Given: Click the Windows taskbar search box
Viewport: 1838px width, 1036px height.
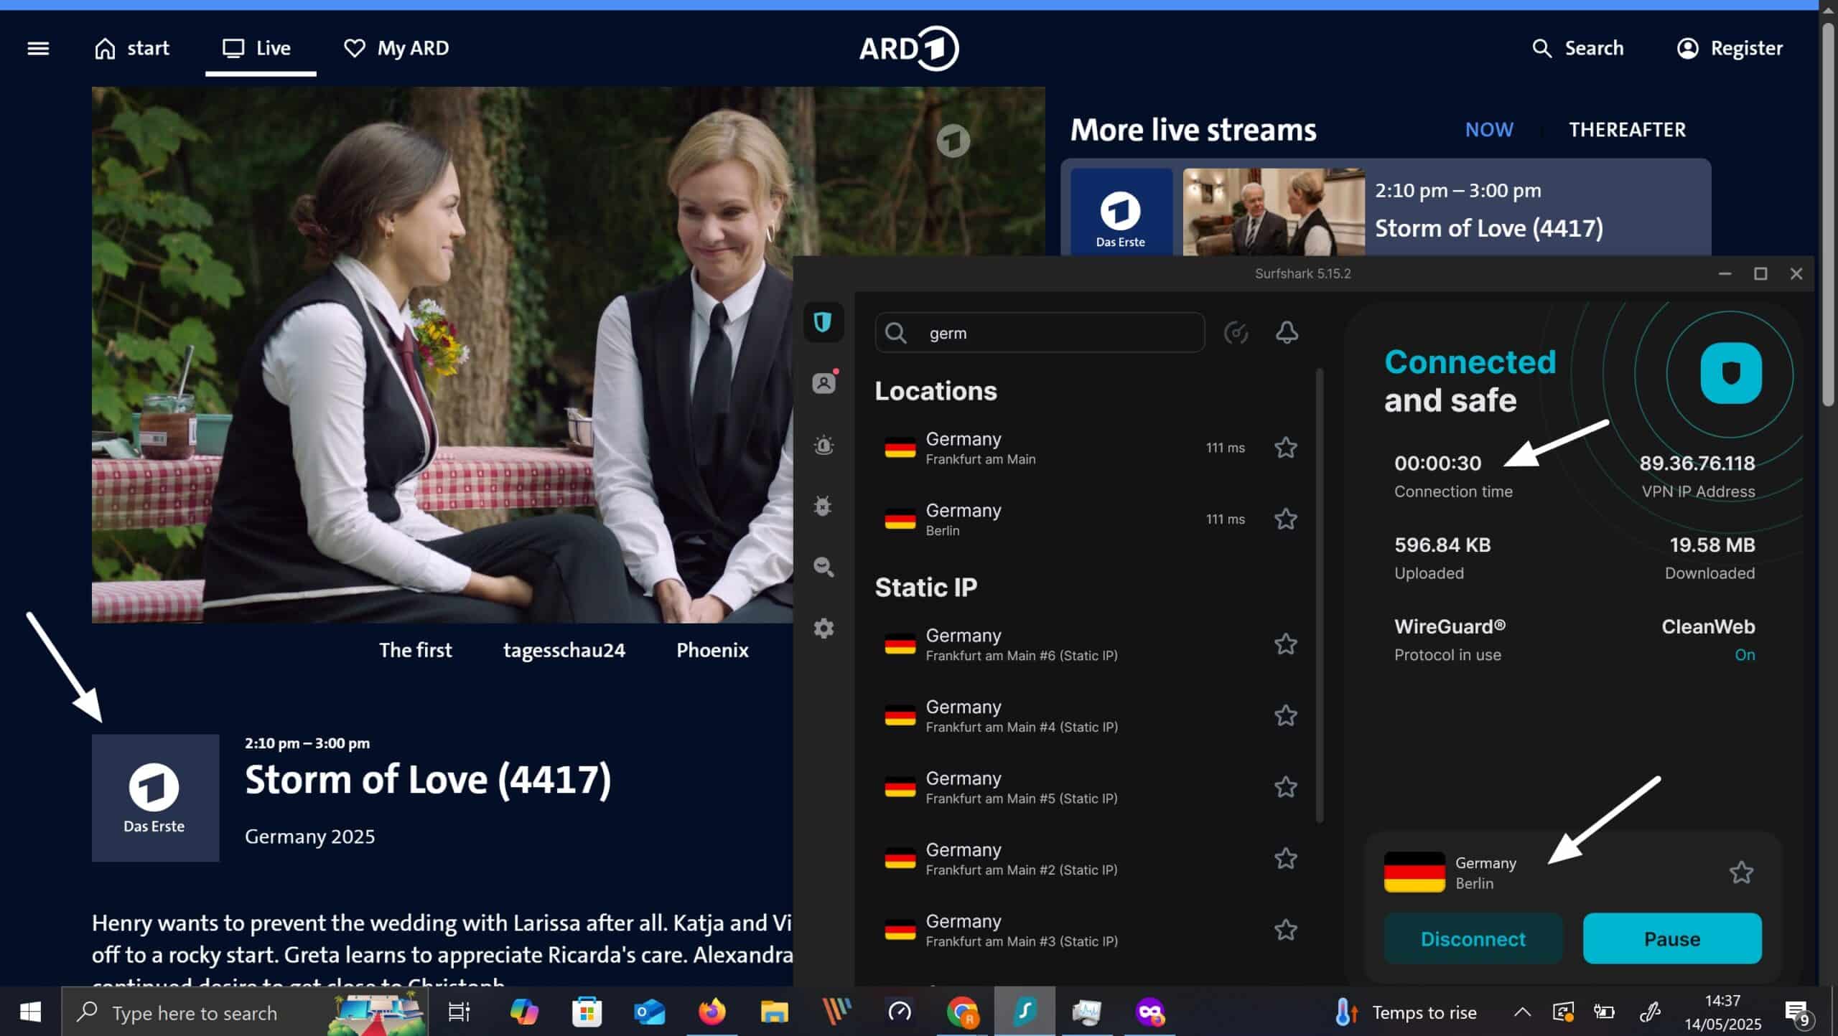Looking at the screenshot, I should [244, 1012].
